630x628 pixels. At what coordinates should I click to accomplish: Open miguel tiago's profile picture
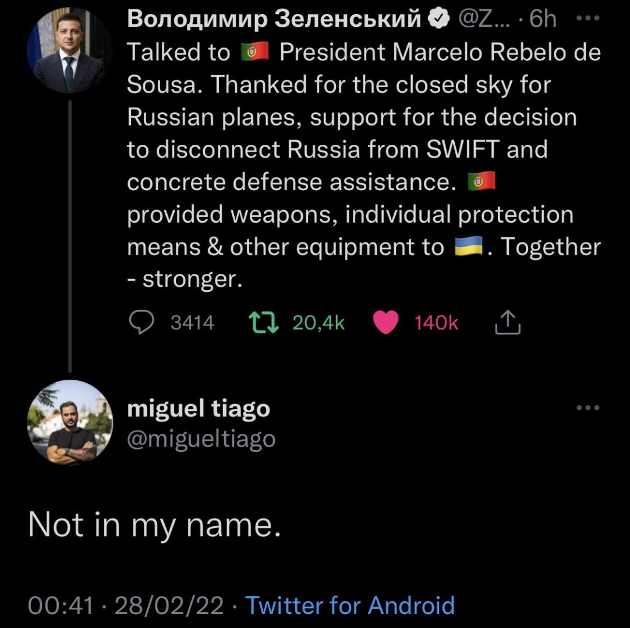coord(69,423)
